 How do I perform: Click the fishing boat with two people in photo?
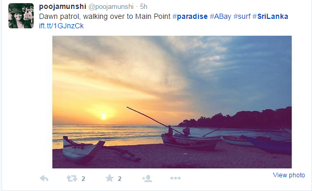click(x=191, y=141)
